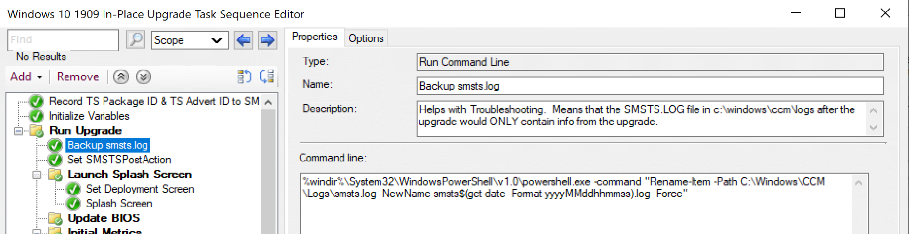Switch to the Options tab
The height and width of the screenshot is (234, 909).
[x=366, y=38]
